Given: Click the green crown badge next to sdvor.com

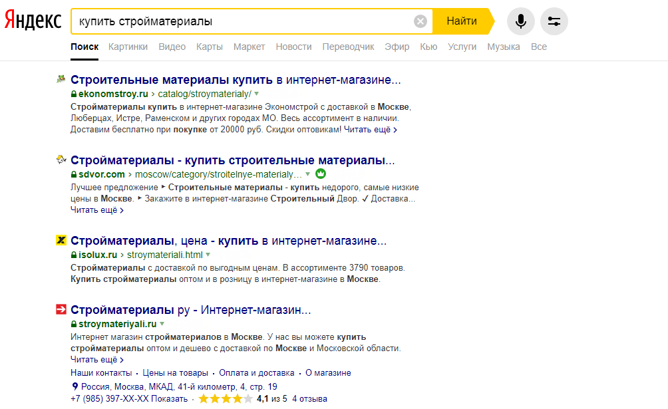Looking at the screenshot, I should coord(321,174).
